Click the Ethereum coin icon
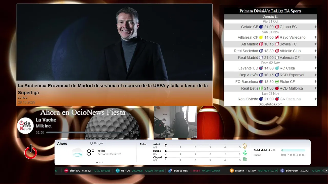Screen dimensions: 328x184 [282, 171]
